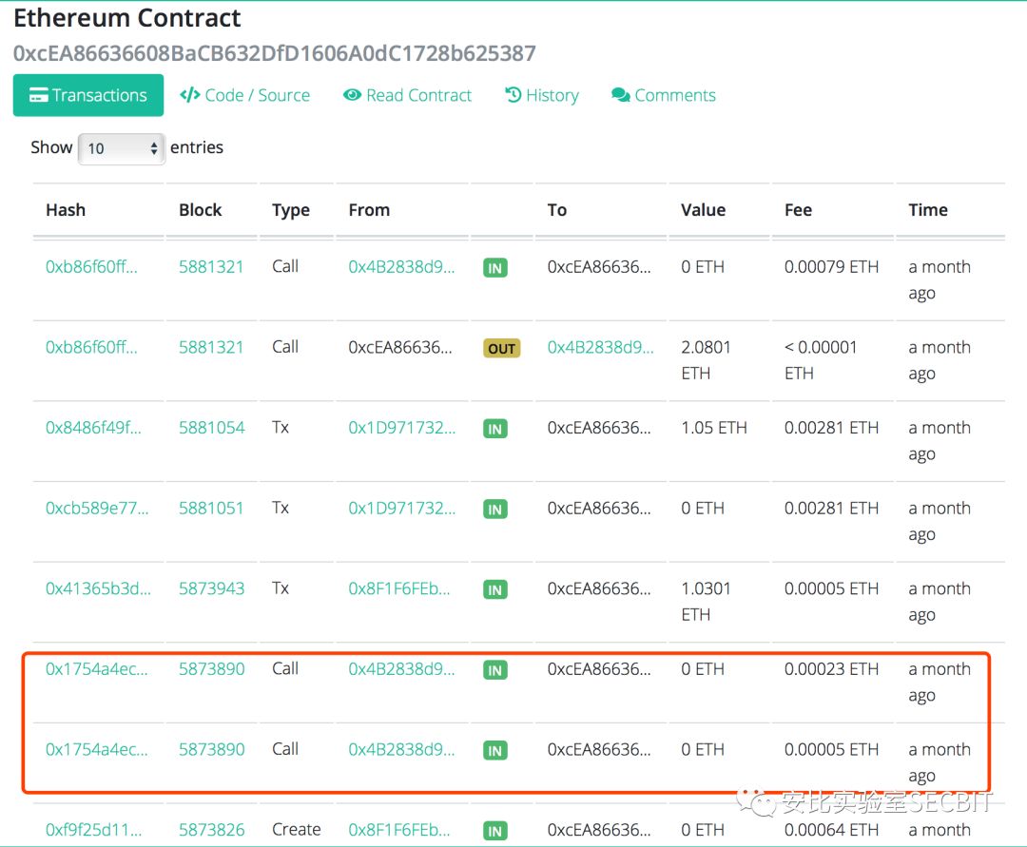The width and height of the screenshot is (1027, 847).
Task: Click the IN badge in the Create row
Action: (x=495, y=832)
